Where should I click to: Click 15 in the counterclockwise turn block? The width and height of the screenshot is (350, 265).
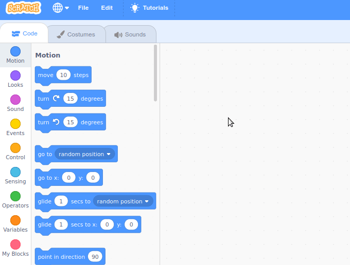point(71,122)
